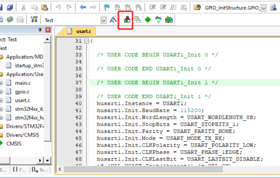Select the startup_stm3 file in the tree
Viewport: 280px width, 178px height.
(29, 66)
